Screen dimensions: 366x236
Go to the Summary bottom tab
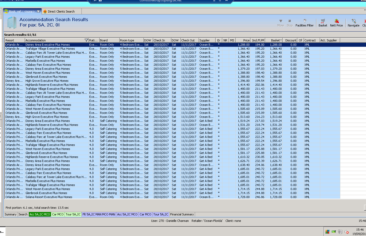coord(10,214)
